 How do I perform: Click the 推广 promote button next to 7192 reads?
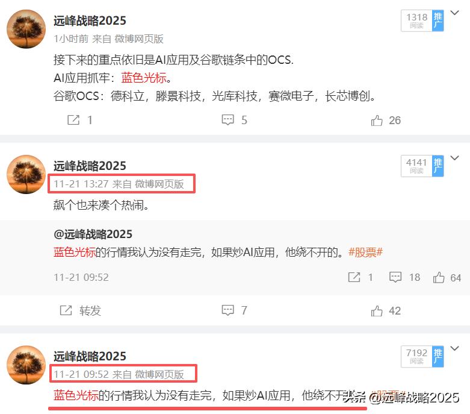click(438, 356)
